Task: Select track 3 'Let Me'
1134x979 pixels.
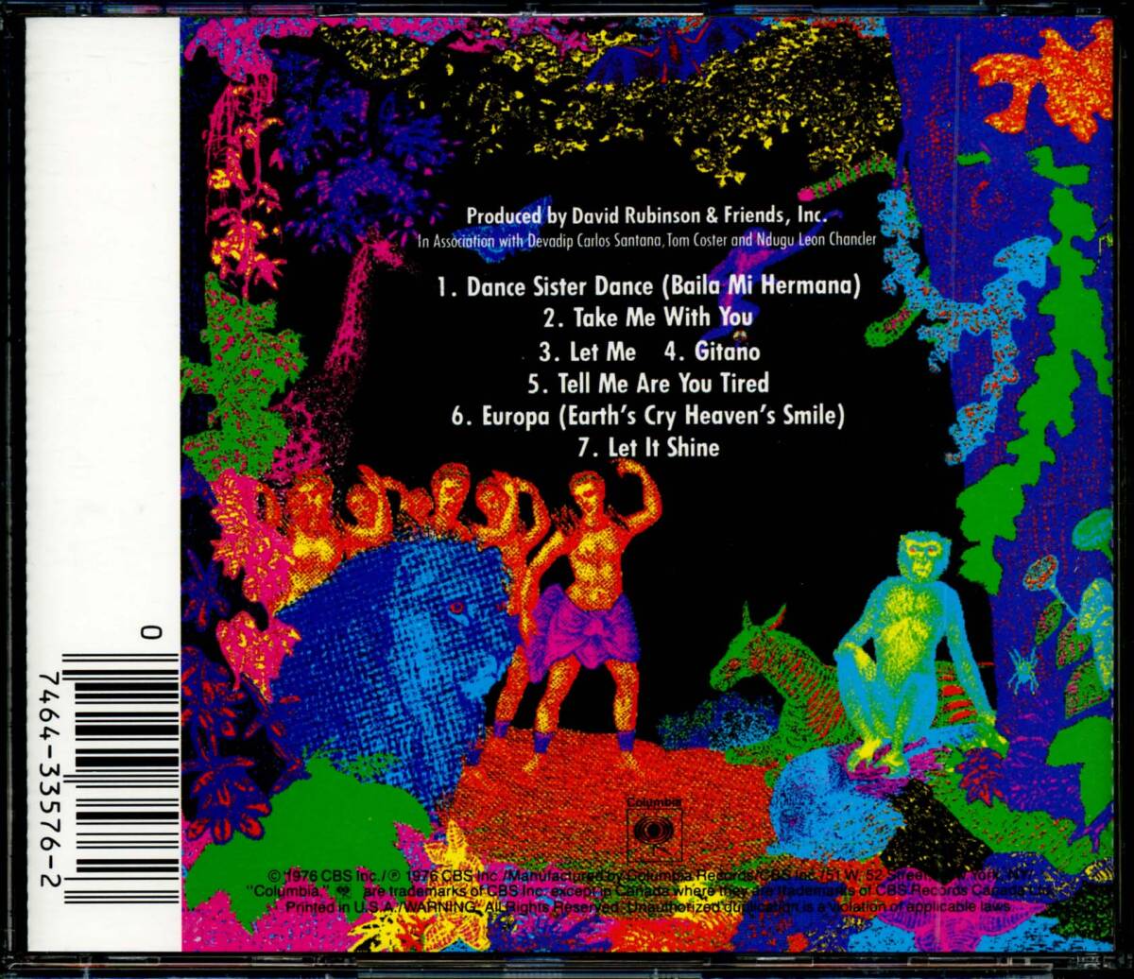Action: (588, 352)
